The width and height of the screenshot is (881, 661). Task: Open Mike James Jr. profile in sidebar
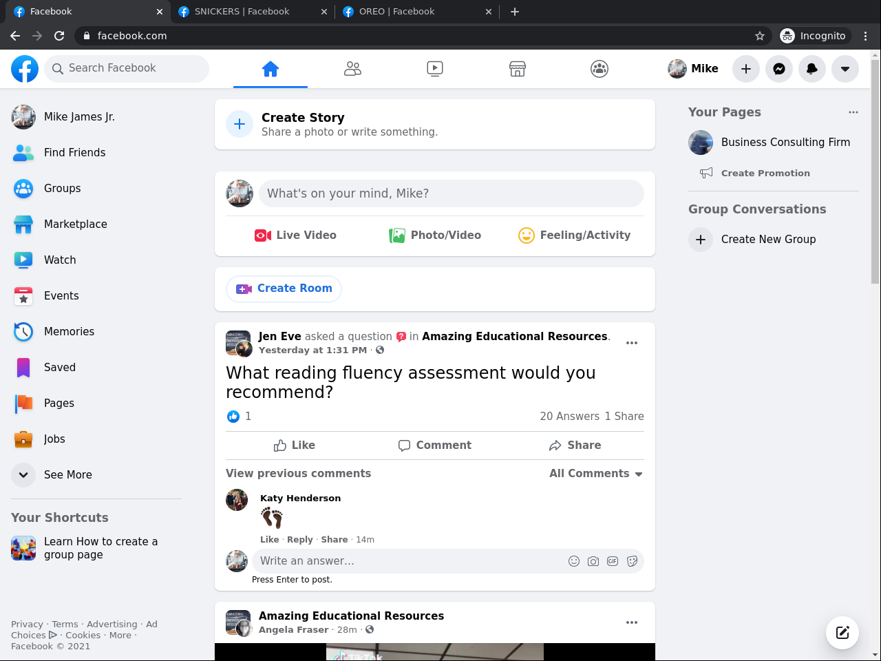96,117
